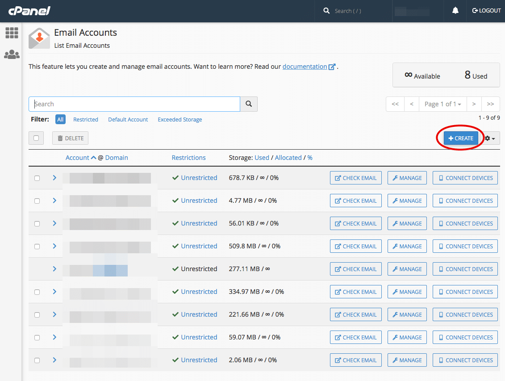505x381 pixels.
Task: Sort by storage percent
Action: pyautogui.click(x=310, y=158)
